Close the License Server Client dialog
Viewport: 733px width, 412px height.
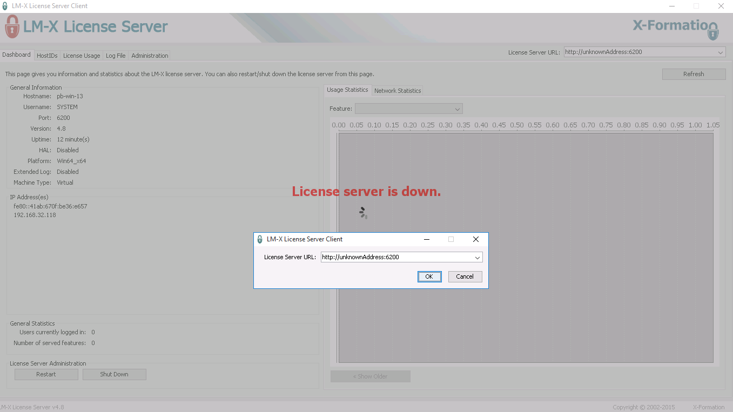(x=475, y=239)
